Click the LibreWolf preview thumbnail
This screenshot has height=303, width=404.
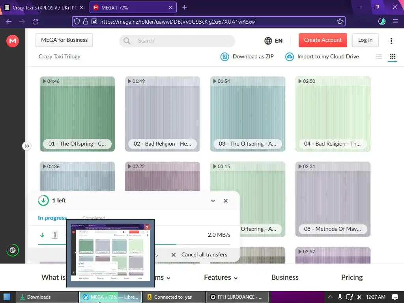[110, 252]
